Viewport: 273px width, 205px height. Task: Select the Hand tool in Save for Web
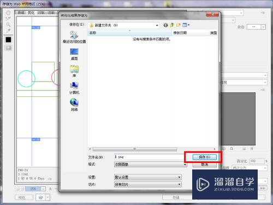8,13
